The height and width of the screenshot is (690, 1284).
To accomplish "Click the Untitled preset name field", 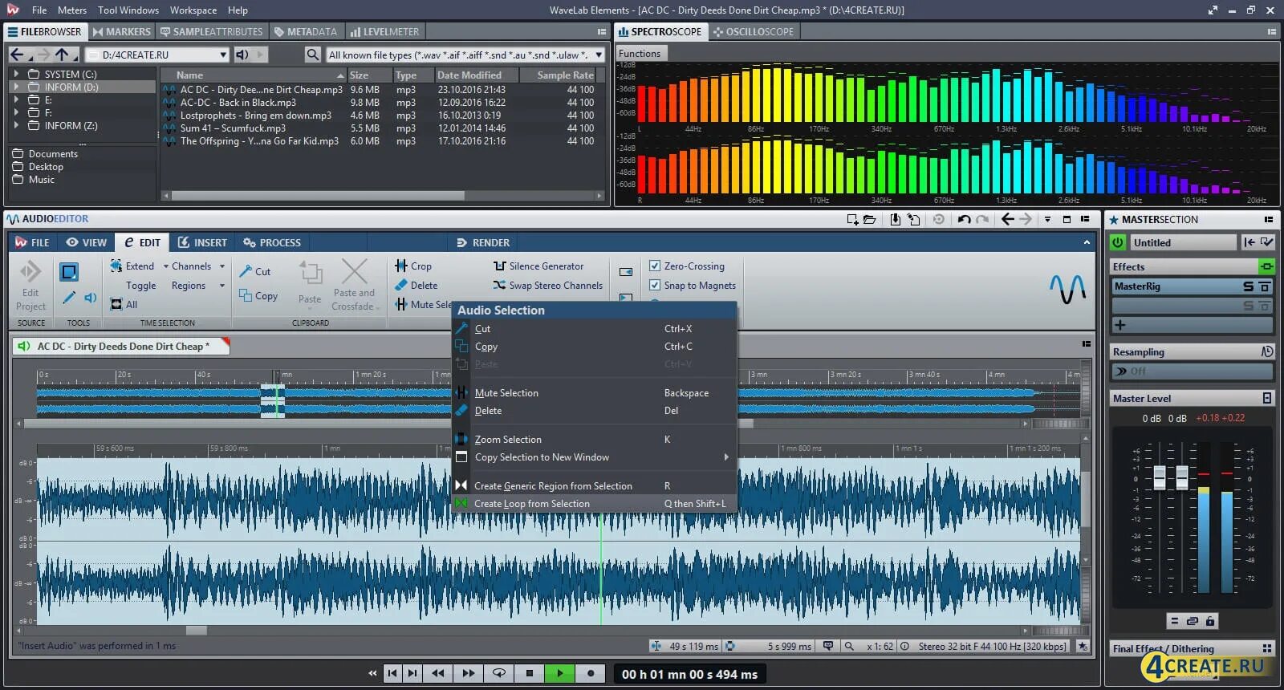I will 1184,242.
